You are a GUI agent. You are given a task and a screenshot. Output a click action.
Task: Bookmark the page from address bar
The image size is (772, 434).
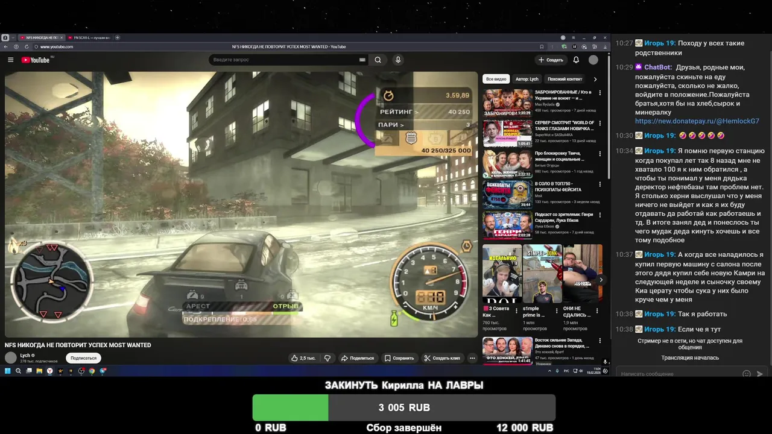click(x=542, y=46)
